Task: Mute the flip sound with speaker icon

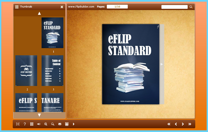Action: point(39,124)
